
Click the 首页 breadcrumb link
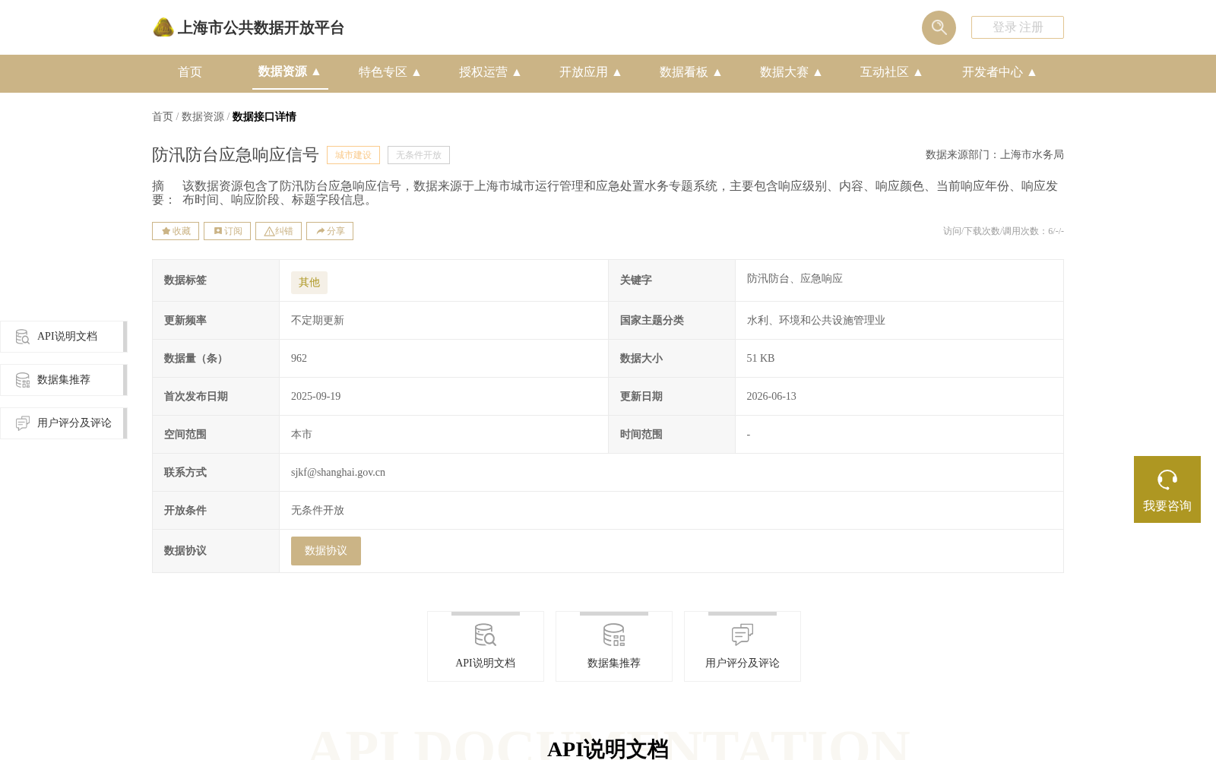(x=163, y=116)
